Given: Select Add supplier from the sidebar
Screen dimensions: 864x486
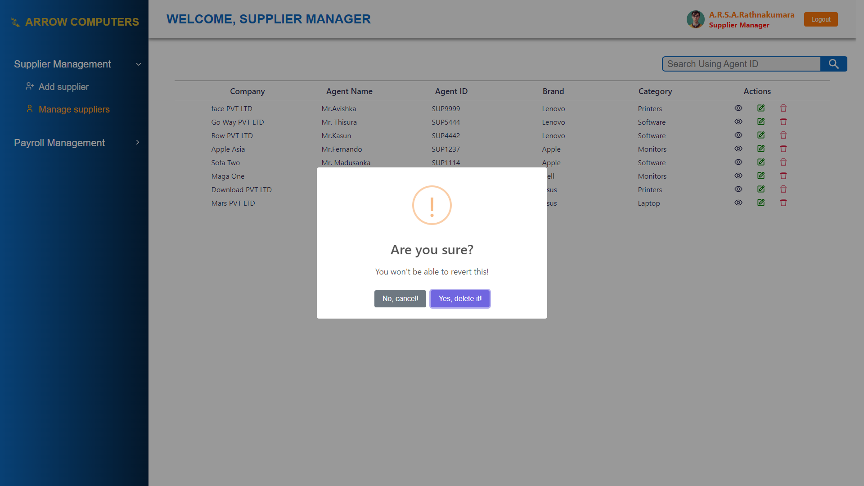Looking at the screenshot, I should tap(63, 86).
